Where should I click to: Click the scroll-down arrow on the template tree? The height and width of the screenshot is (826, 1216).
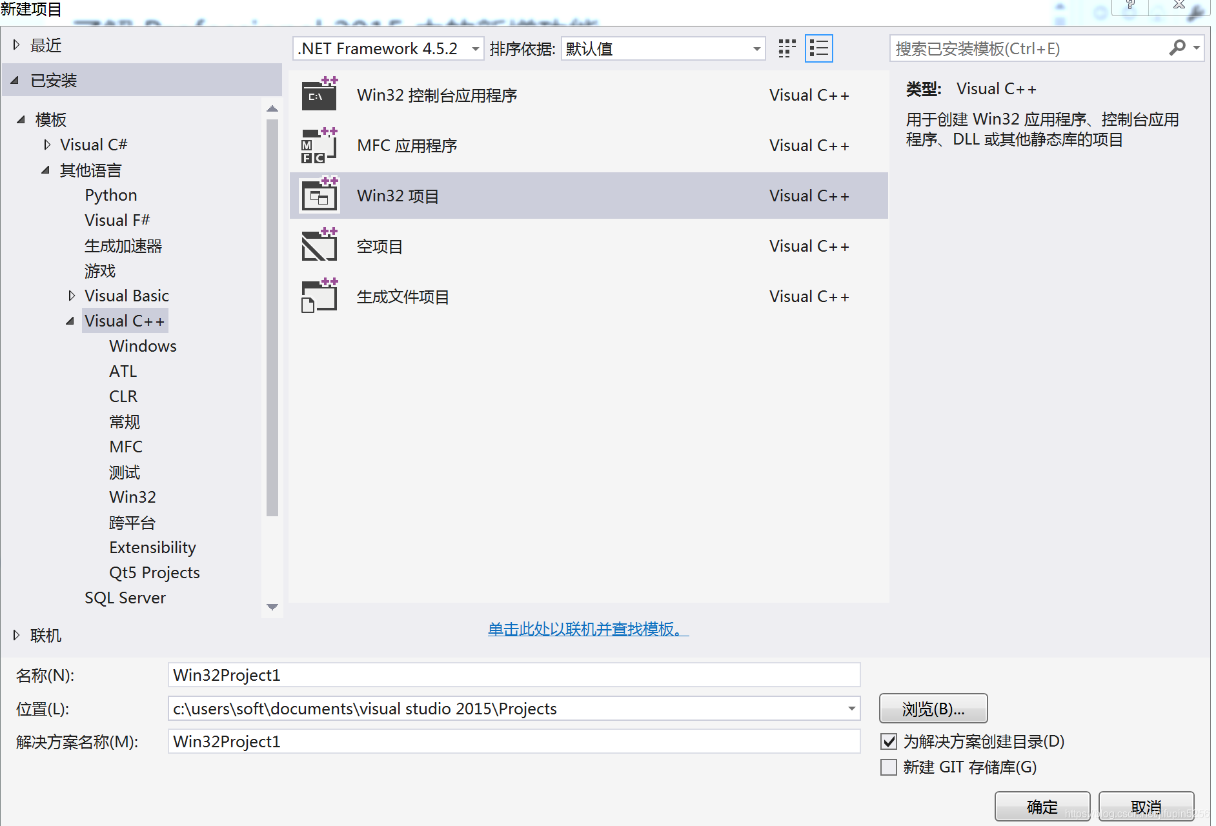click(x=272, y=607)
